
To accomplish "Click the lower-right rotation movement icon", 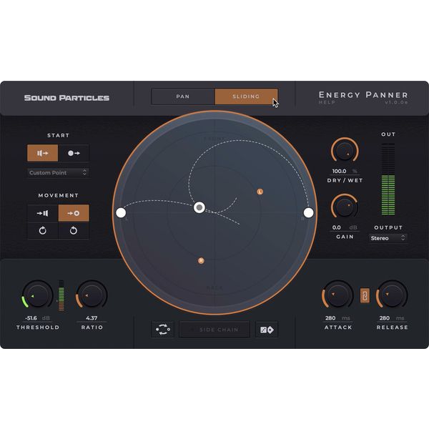I will click(74, 230).
